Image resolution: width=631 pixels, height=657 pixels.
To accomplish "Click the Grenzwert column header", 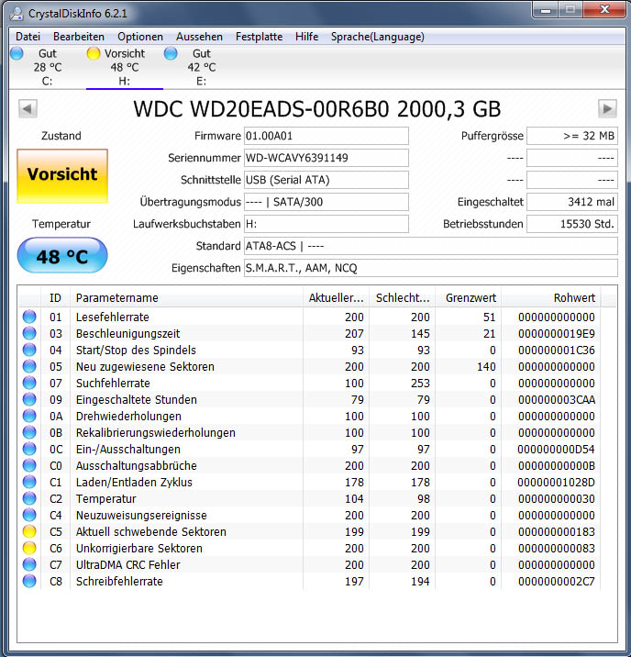I will 469,297.
